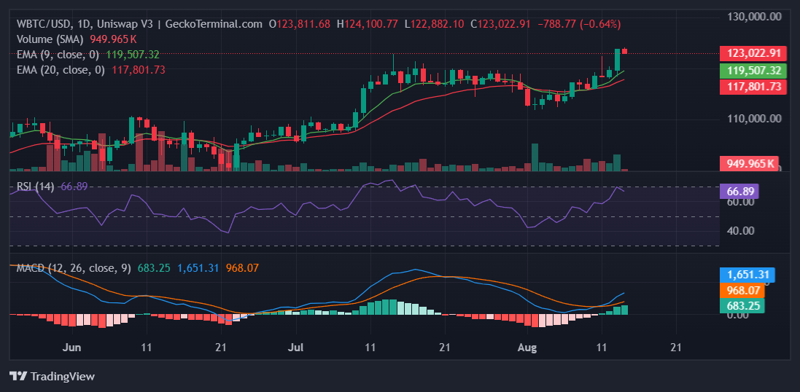Select the MACD indicator legend
Image resolution: width=800 pixels, height=392 pixels.
(x=70, y=268)
